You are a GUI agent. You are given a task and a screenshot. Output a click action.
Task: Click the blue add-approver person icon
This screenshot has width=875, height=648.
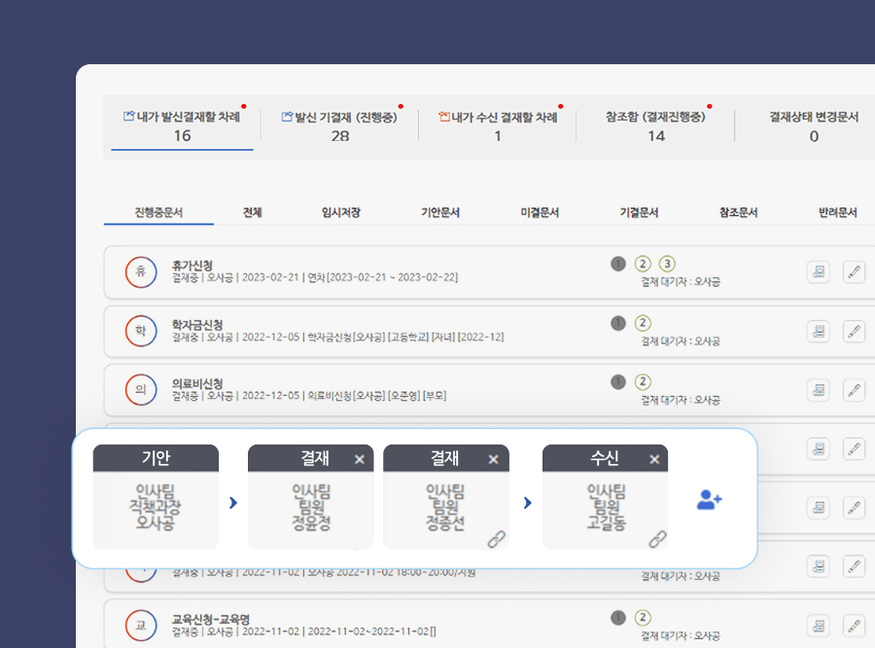coord(708,499)
